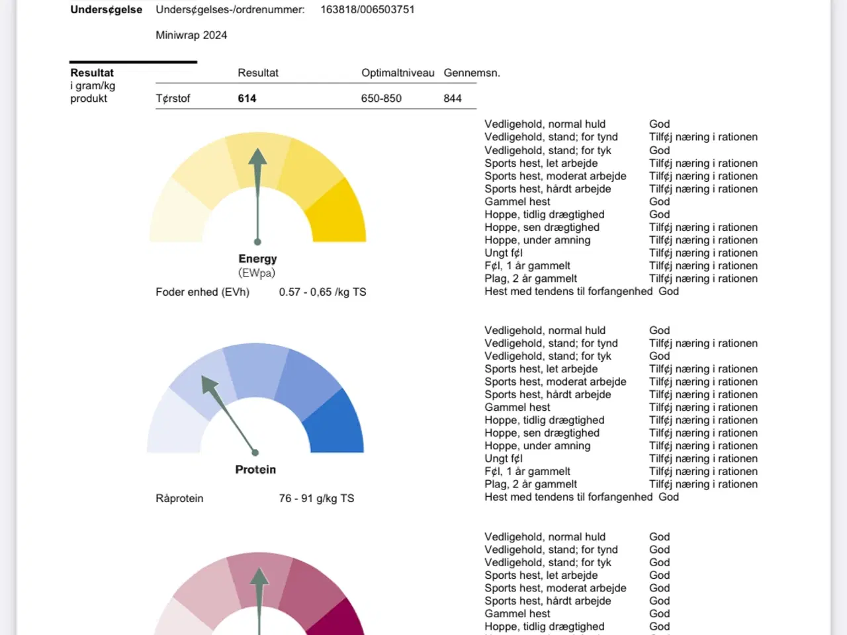847x635 pixels.
Task: Click the bold Resultat section heading
Action: 92,73
